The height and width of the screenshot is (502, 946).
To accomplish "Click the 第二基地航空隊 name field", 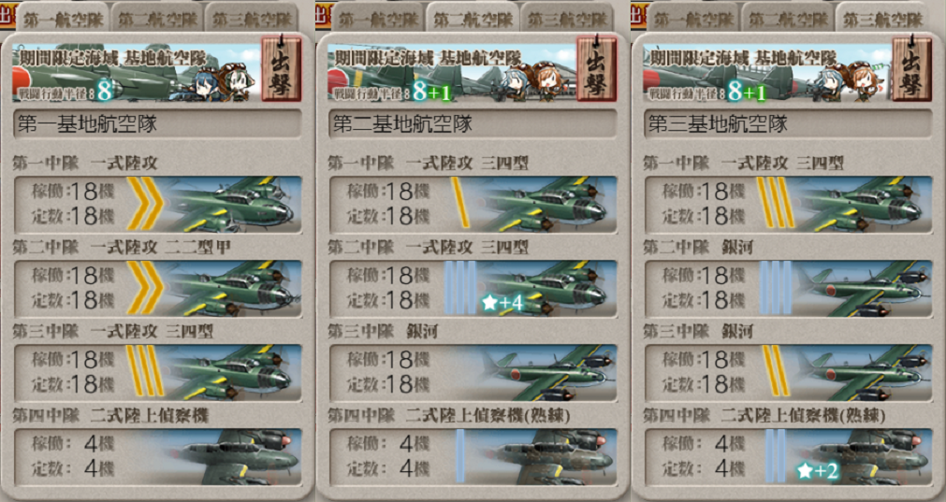I will [x=473, y=124].
